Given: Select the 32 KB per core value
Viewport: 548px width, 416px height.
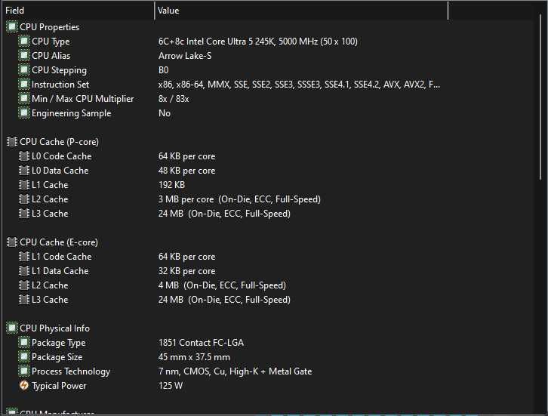Looking at the screenshot, I should coord(187,271).
